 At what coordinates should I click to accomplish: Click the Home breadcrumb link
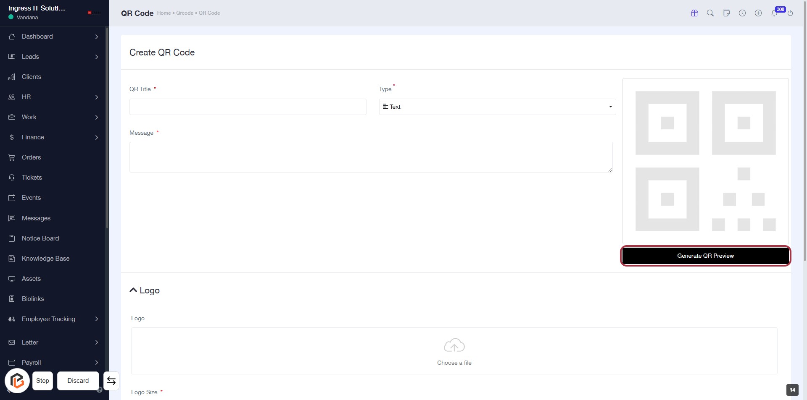pyautogui.click(x=164, y=13)
